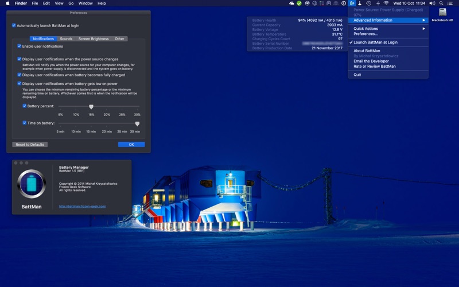Toggle Enable user notifications checkbox
459x287 pixels.
click(x=20, y=46)
